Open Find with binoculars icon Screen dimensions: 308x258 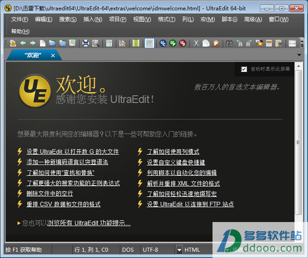pyautogui.click(x=229, y=43)
